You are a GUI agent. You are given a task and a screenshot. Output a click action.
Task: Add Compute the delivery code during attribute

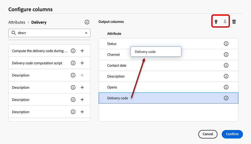(x=82, y=51)
